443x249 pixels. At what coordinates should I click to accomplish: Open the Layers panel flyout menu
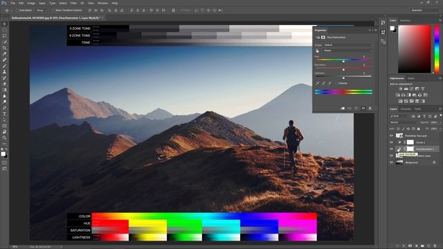pyautogui.click(x=440, y=109)
